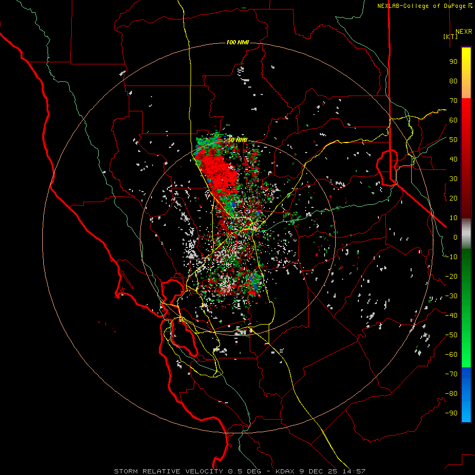Click the 80 value on velocity scale

pos(453,81)
